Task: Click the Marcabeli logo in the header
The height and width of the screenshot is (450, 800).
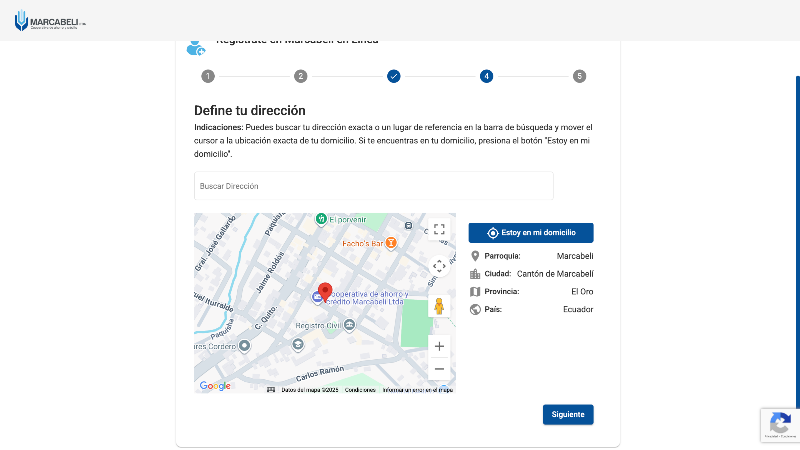Action: point(50,21)
